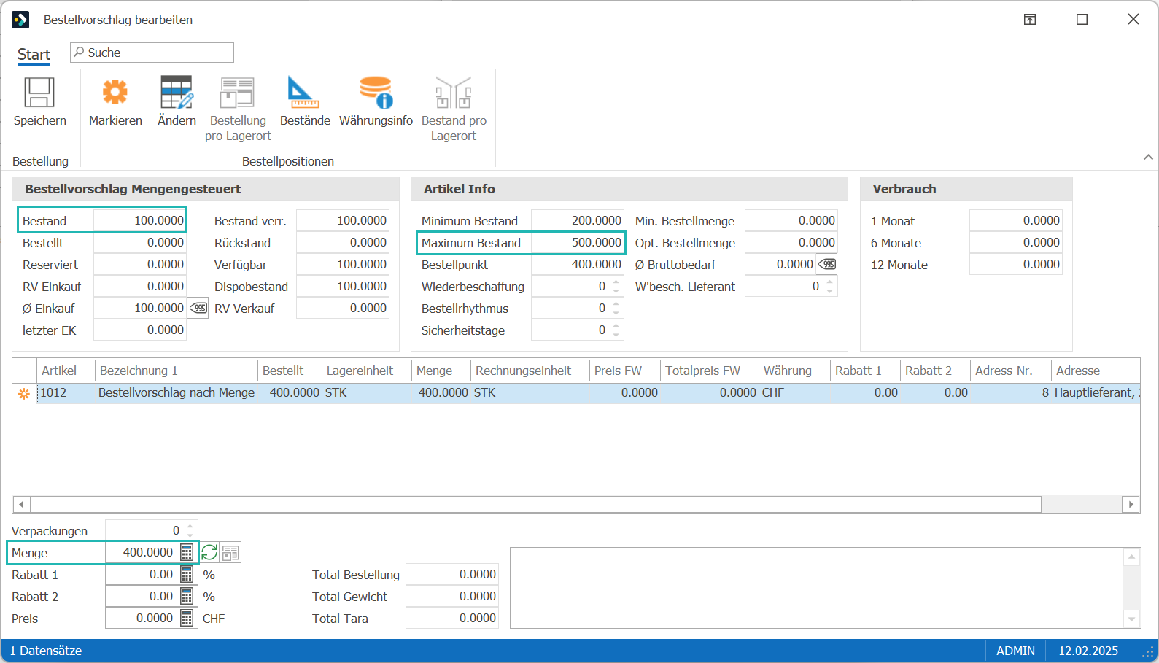The height and width of the screenshot is (663, 1159).
Task: Click the Totalpreis FW column header
Action: (709, 371)
